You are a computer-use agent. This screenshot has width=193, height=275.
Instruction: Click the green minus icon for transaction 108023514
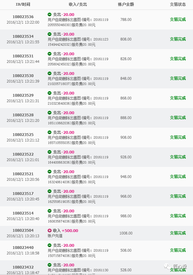(x=50, y=211)
